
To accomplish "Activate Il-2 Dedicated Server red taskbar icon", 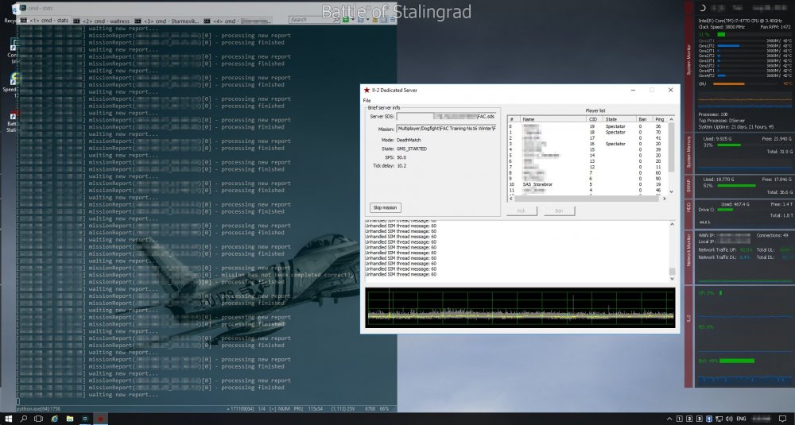I will tap(100, 419).
